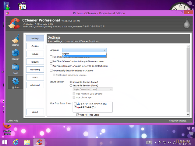
Task: Click floppy disk drive A: icon
Action: coord(78,104)
